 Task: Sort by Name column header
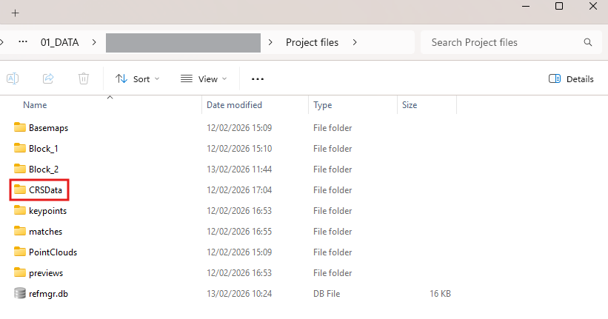point(36,105)
